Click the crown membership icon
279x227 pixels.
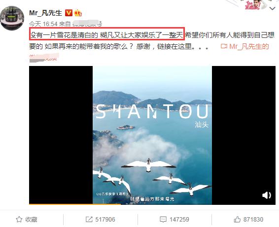pyautogui.click(x=78, y=13)
